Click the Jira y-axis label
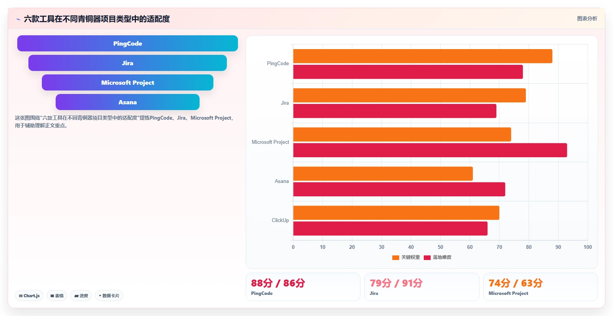The width and height of the screenshot is (613, 316). click(285, 103)
